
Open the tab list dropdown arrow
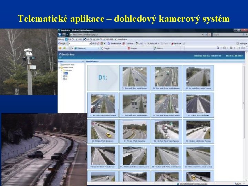73,48
